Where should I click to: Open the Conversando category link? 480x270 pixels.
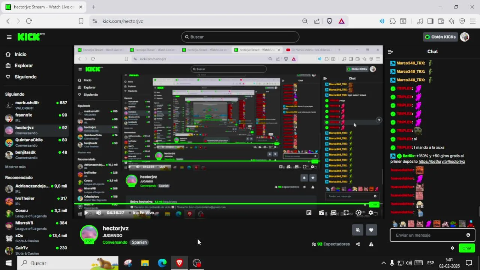click(115, 242)
